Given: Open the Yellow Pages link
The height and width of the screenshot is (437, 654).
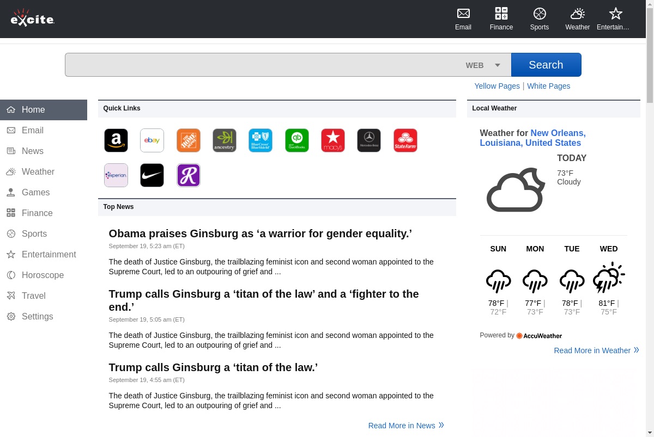Looking at the screenshot, I should pyautogui.click(x=497, y=86).
